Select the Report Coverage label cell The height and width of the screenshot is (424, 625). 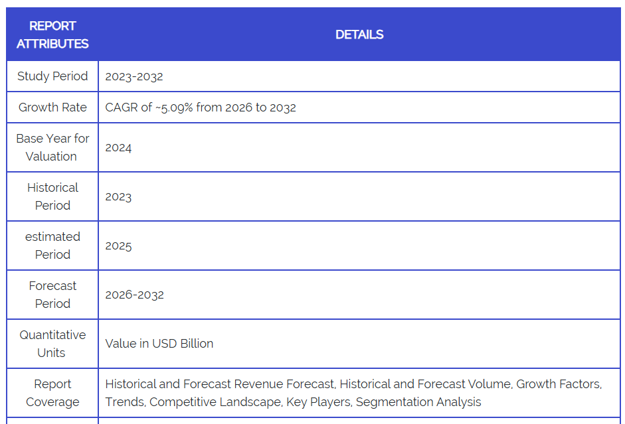[x=52, y=393]
